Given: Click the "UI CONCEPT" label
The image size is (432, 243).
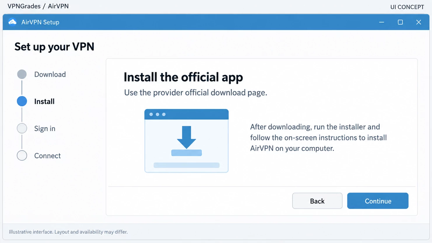Looking at the screenshot, I should tap(407, 7).
